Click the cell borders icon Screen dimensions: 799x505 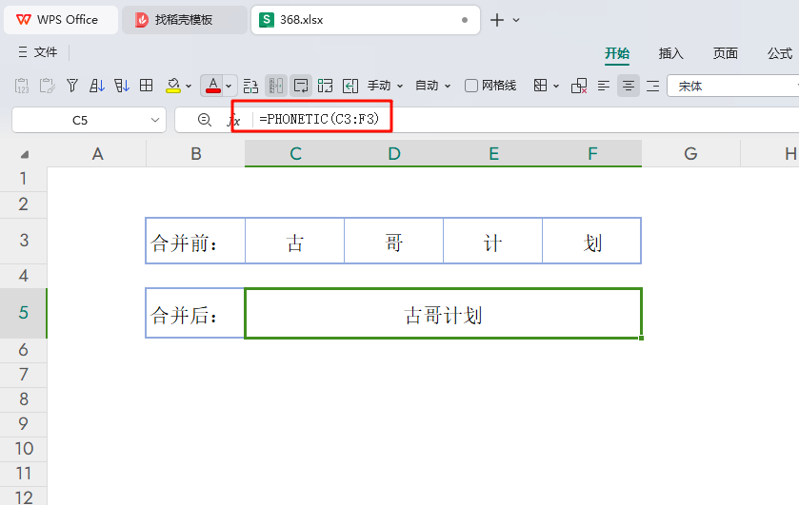541,86
